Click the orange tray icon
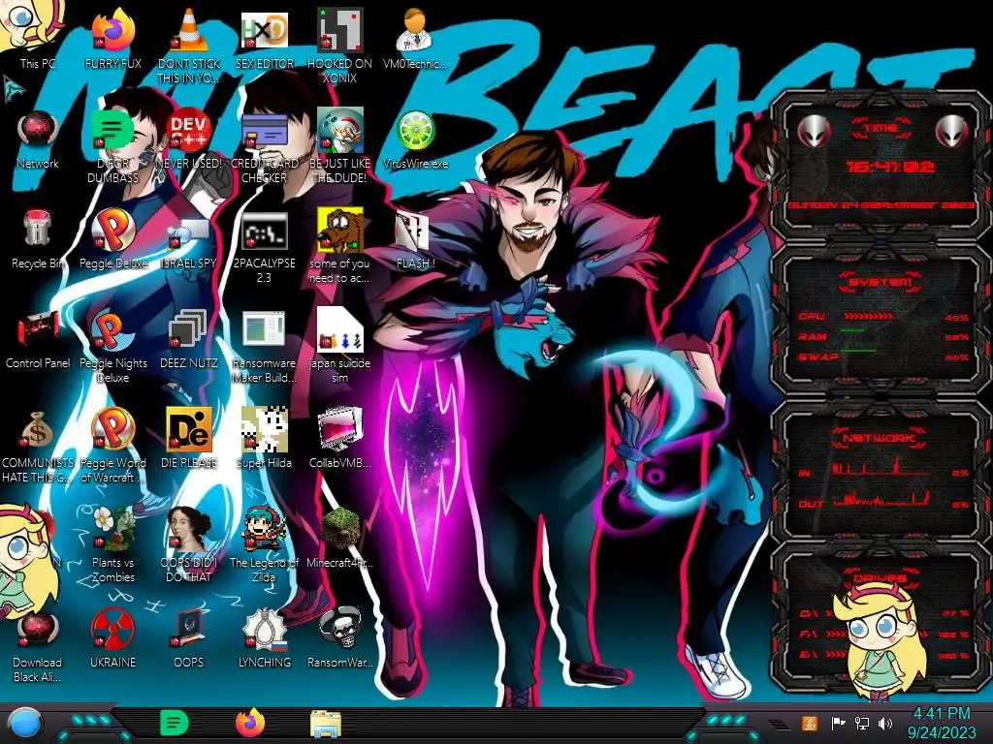993x744 pixels. coord(810,723)
